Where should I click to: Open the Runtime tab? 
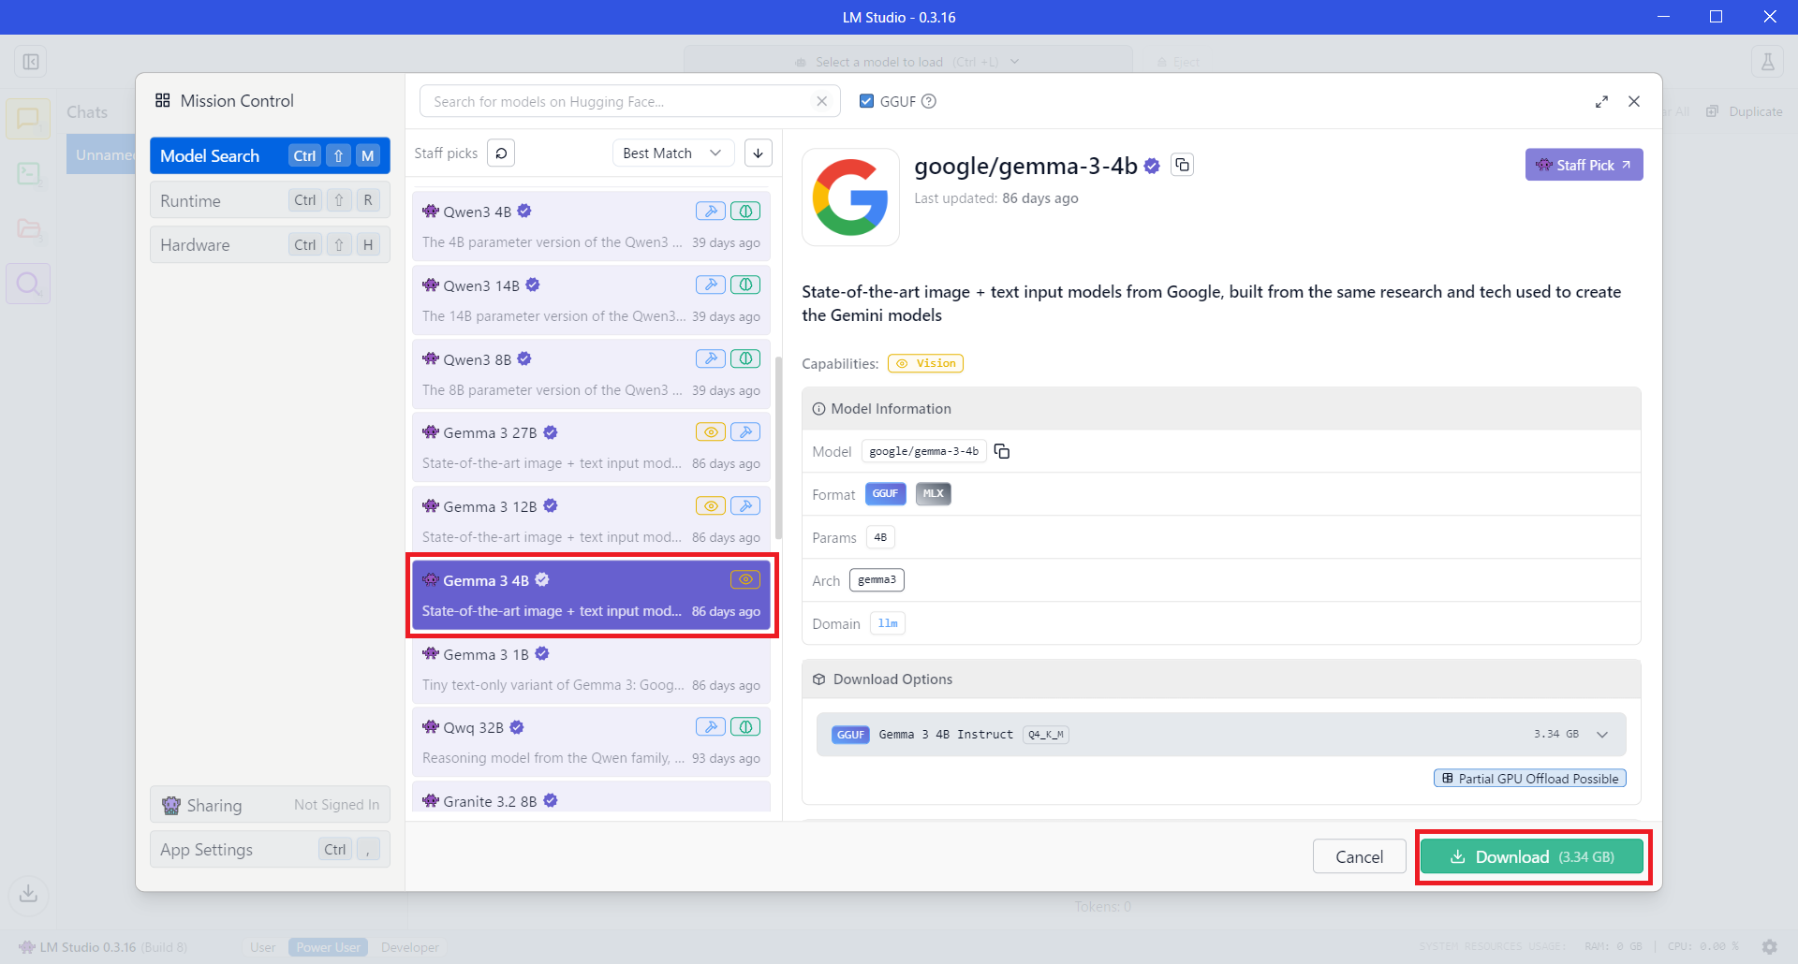point(270,200)
